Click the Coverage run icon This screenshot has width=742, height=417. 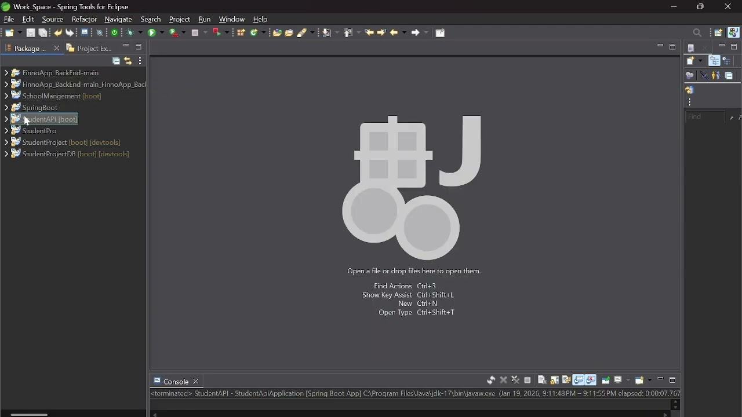[x=173, y=33]
